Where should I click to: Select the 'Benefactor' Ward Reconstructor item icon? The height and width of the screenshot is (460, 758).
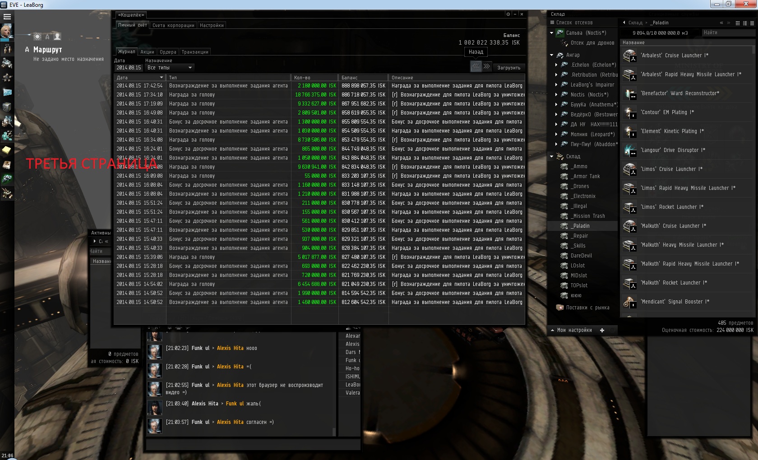tap(630, 93)
